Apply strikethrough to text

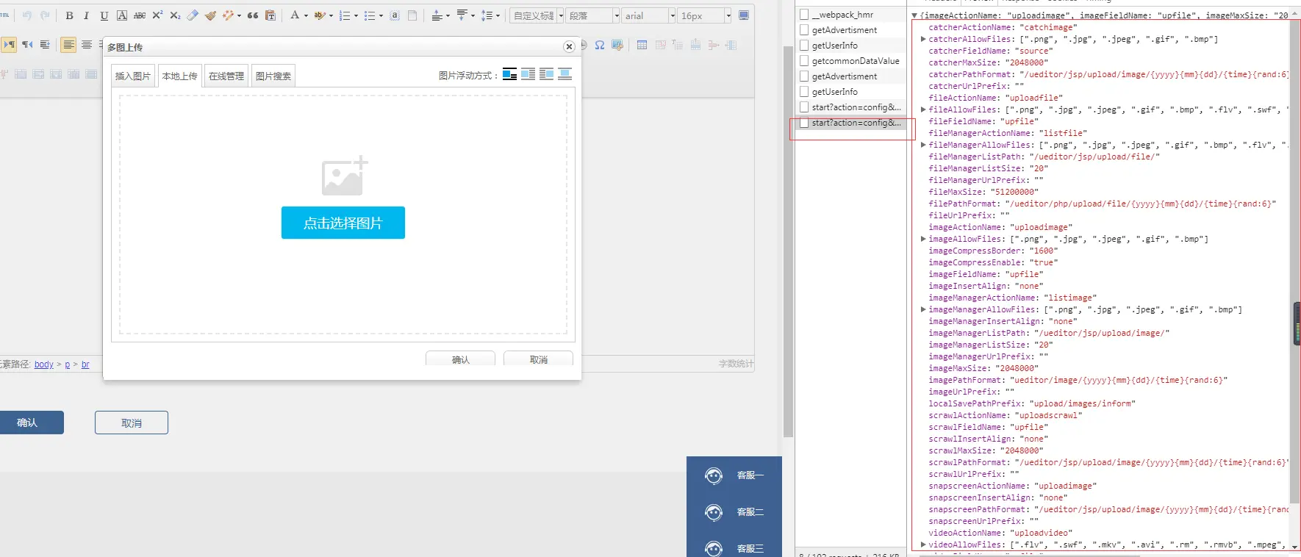pyautogui.click(x=140, y=15)
